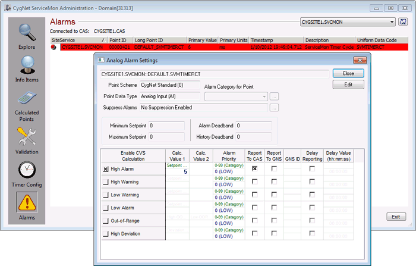Click the red alarm status icon in row

[x=53, y=47]
